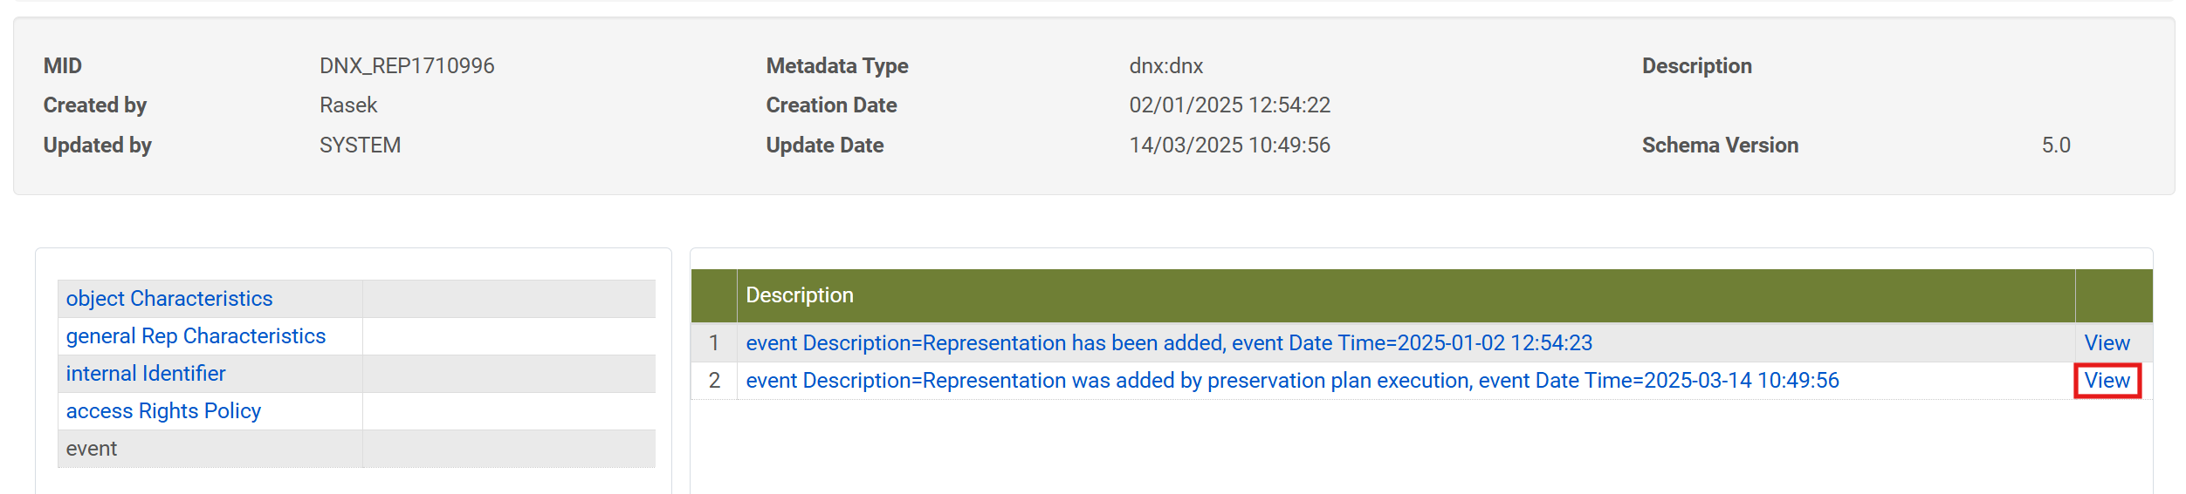This screenshot has height=494, width=2186.
Task: Open the object Characteristics section
Action: [169, 299]
